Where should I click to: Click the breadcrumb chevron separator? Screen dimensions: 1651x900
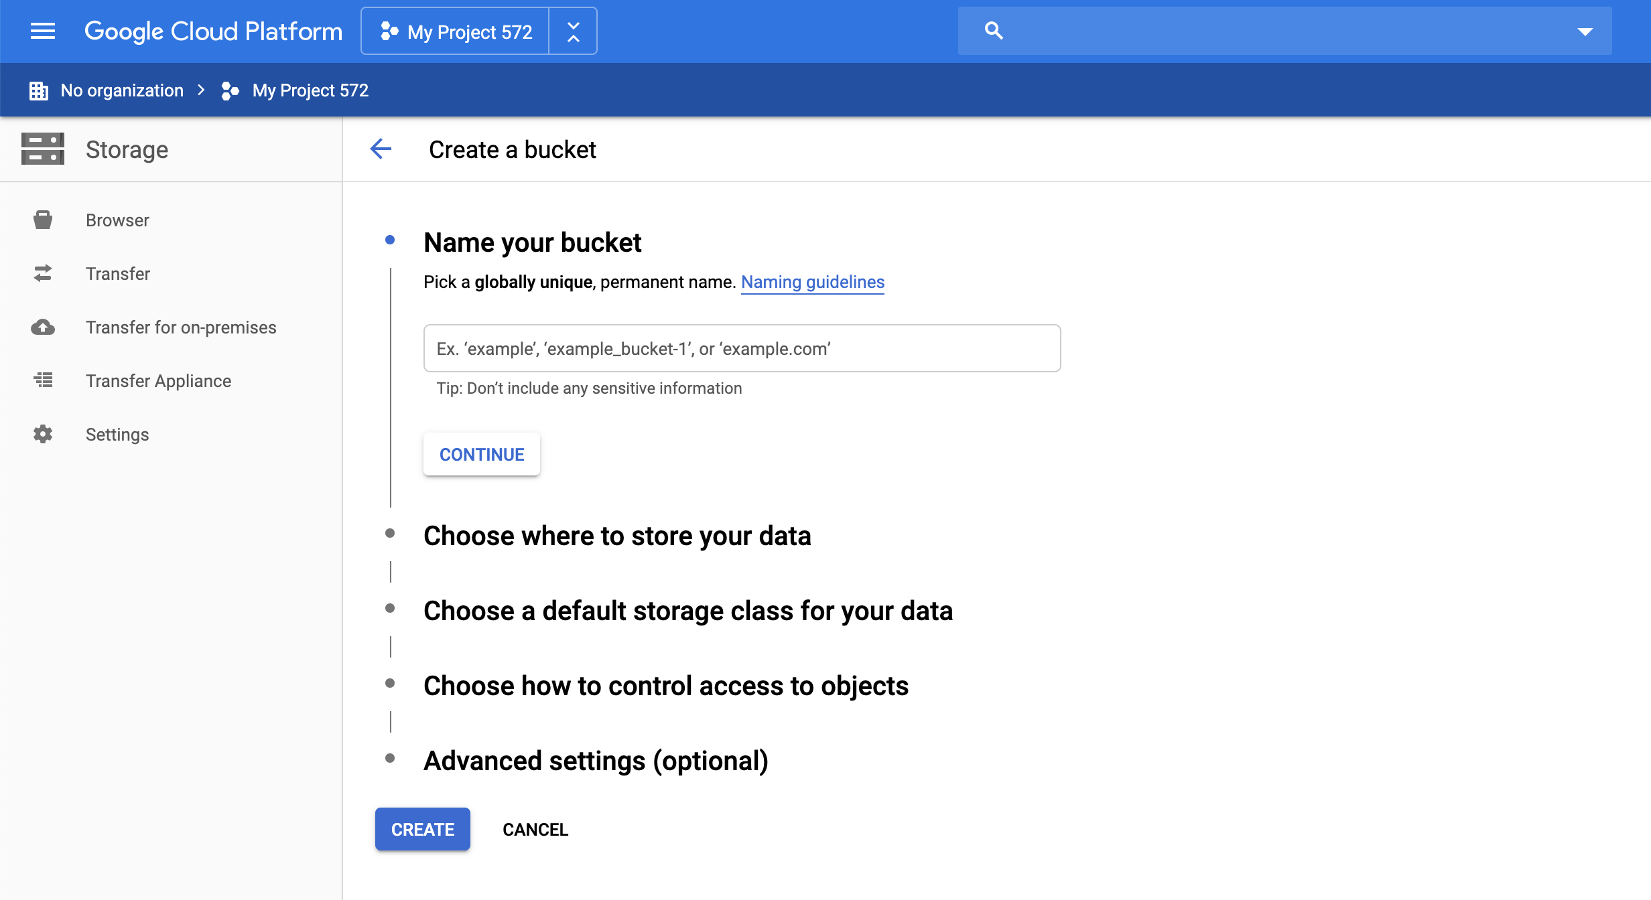tap(201, 90)
